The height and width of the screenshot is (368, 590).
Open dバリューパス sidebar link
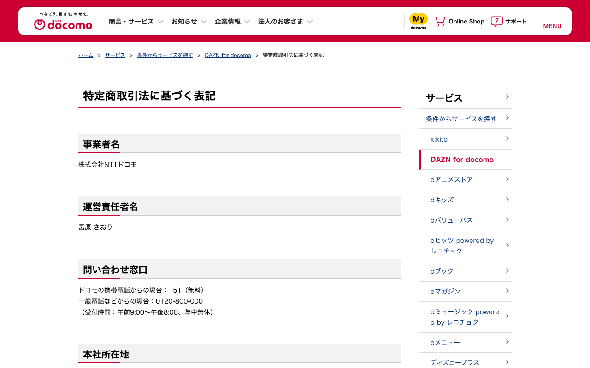click(x=466, y=220)
